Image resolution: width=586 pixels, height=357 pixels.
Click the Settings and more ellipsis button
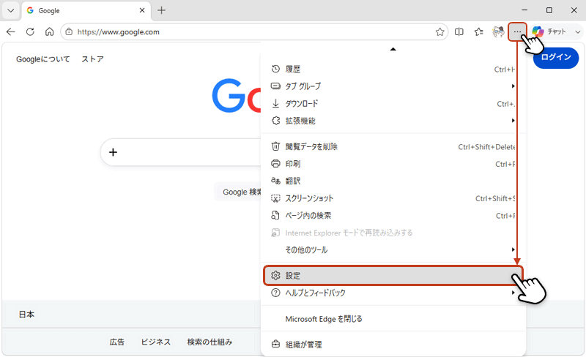click(x=517, y=32)
